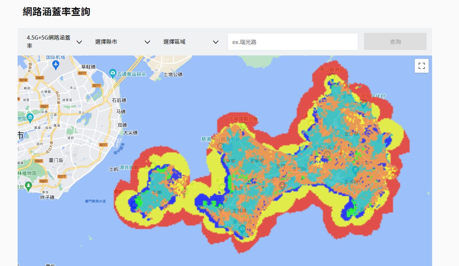This screenshot has width=459, height=266.
Task: Click the 金城鎮 label on map
Action: [239, 211]
